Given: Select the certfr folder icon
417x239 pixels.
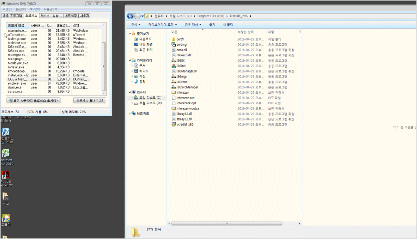Looking at the screenshot, I should [x=173, y=39].
